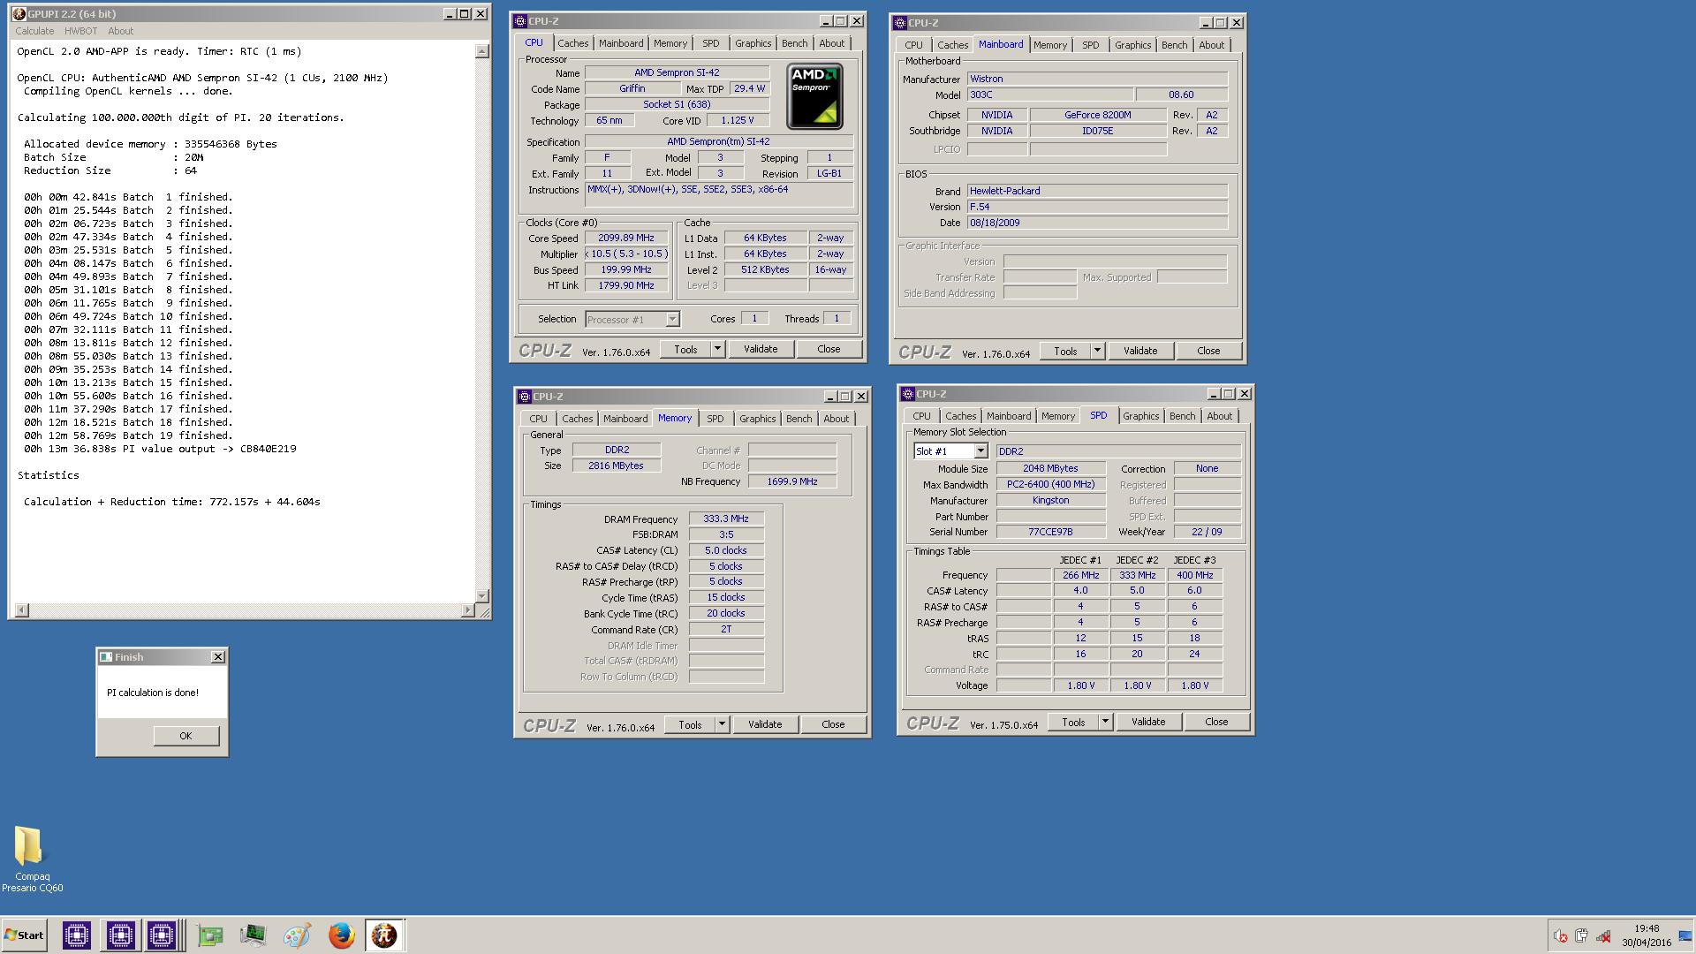Viewport: 1696px width, 954px height.
Task: Expand the Tools dropdown arrow in the Mainboard window
Action: coord(1097,351)
